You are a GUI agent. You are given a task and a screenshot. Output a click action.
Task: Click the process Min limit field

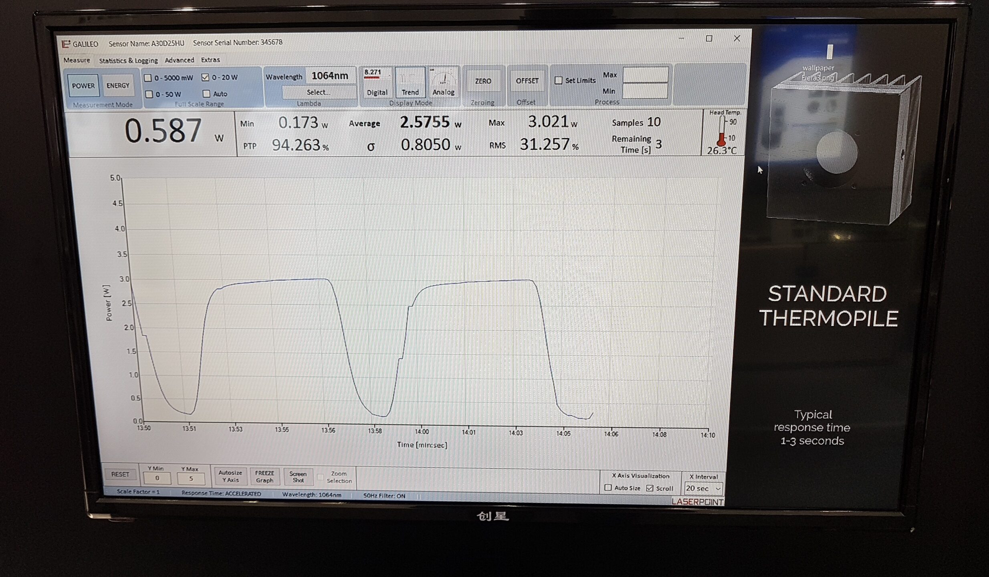(x=645, y=91)
